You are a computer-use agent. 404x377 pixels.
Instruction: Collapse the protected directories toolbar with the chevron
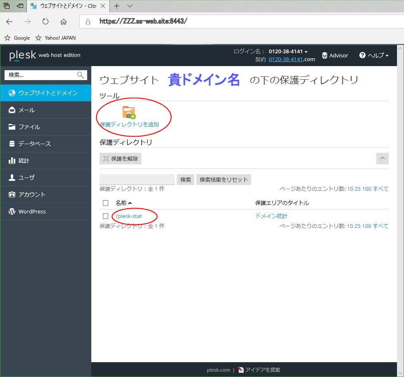pos(382,158)
